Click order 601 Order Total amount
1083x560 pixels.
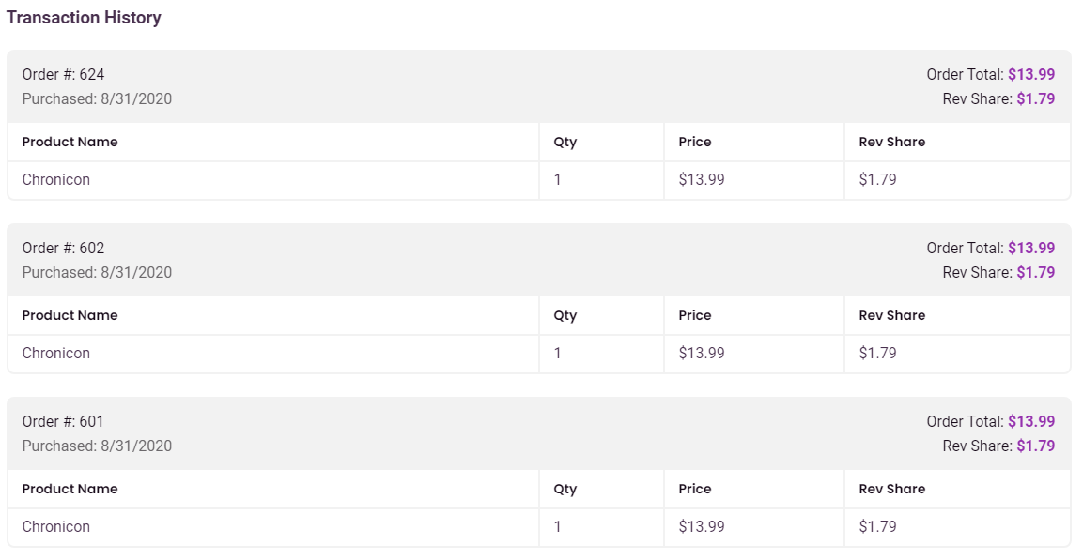(1030, 421)
